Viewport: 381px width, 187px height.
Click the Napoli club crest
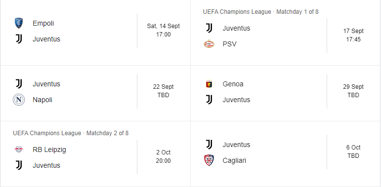click(19, 100)
